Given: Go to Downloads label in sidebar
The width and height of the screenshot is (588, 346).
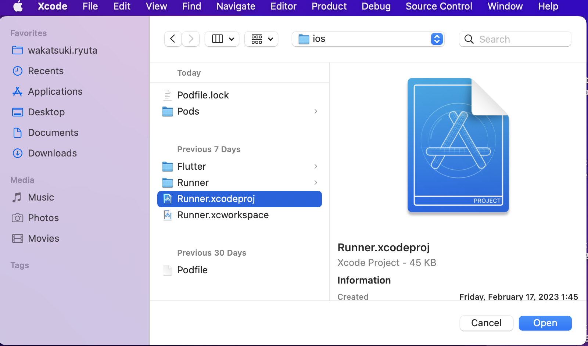Looking at the screenshot, I should pyautogui.click(x=53, y=153).
